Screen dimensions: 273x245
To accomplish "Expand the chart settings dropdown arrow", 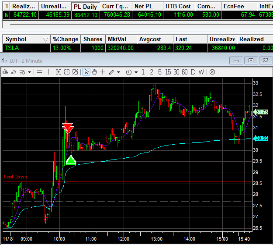I will coord(29,72).
